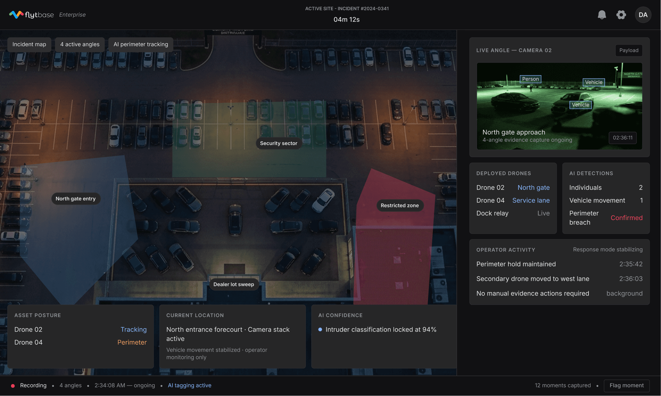Select the Restricted zone map label
This screenshot has height=396, width=661.
click(x=399, y=205)
